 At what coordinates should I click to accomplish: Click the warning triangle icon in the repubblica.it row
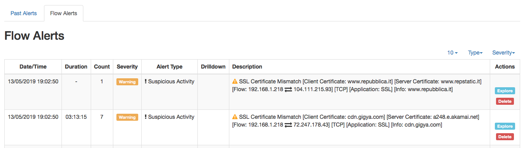click(x=235, y=81)
